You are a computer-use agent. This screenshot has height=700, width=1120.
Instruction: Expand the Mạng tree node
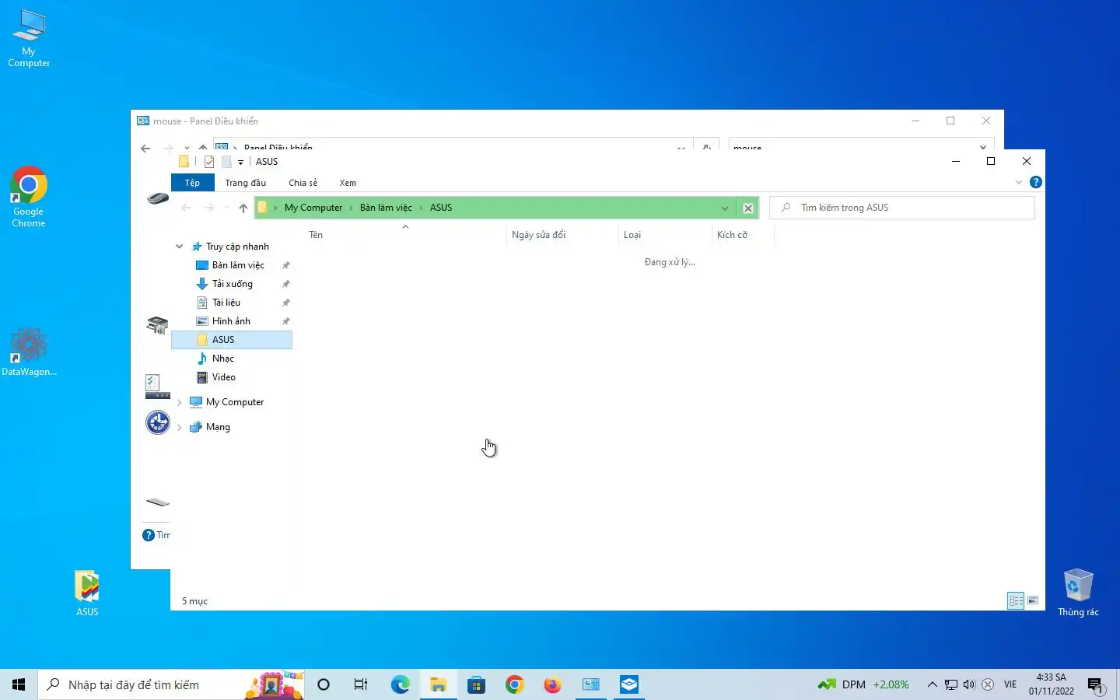point(180,427)
